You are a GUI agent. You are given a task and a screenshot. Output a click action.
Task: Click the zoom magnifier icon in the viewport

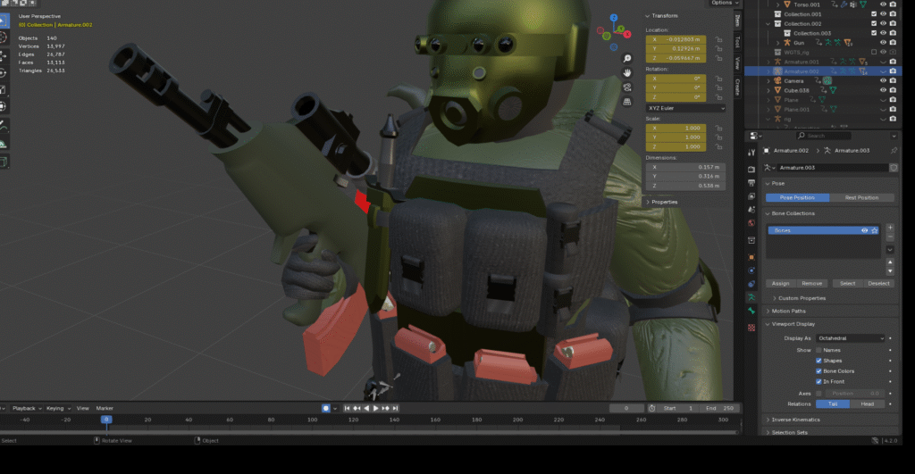point(626,58)
